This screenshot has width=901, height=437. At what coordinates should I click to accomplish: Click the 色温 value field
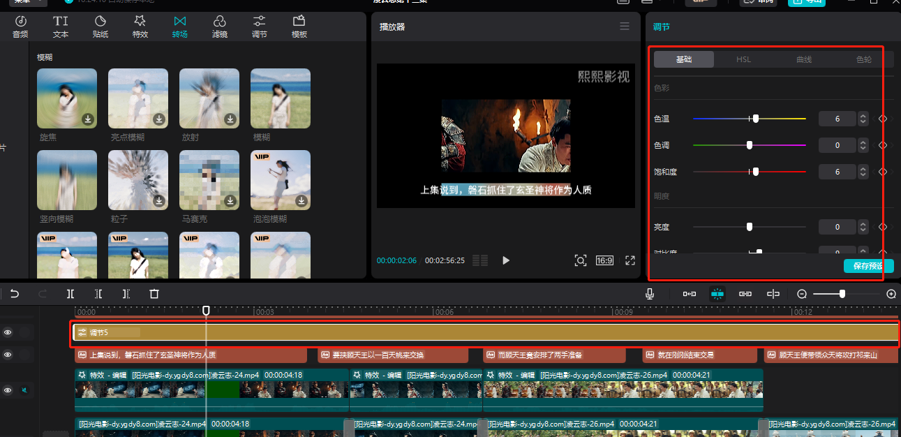point(837,119)
